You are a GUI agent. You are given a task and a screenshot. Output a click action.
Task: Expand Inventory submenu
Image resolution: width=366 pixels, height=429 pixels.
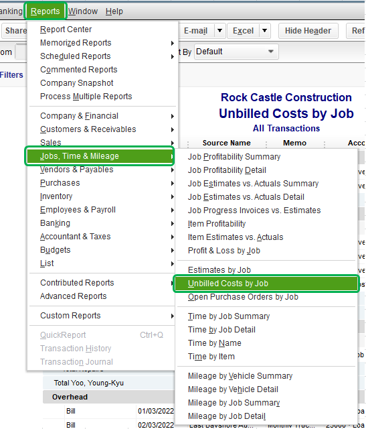(x=102, y=196)
